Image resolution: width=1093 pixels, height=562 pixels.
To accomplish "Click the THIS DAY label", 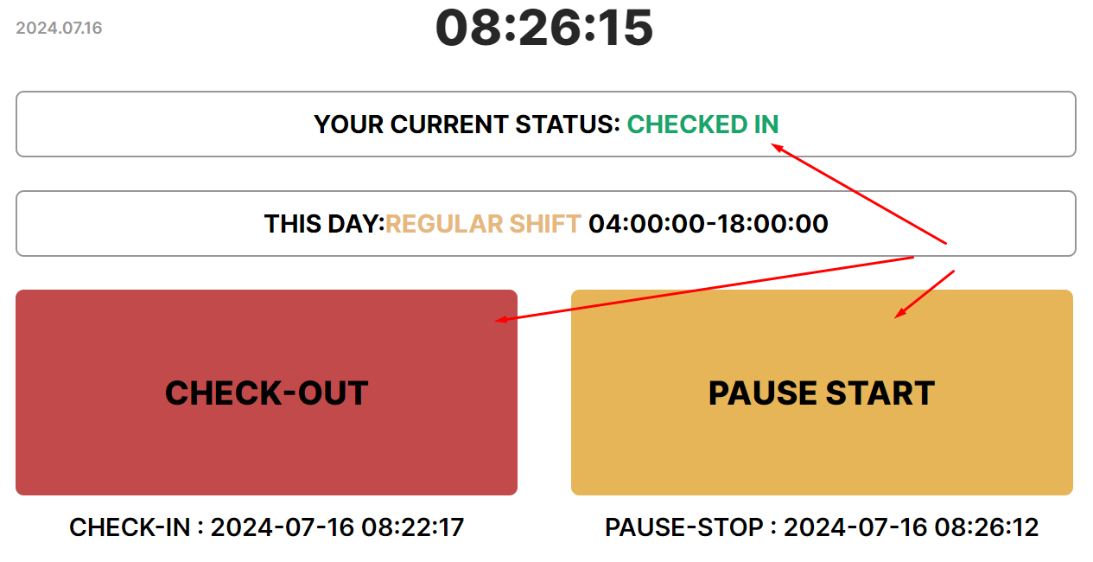I will (x=324, y=224).
